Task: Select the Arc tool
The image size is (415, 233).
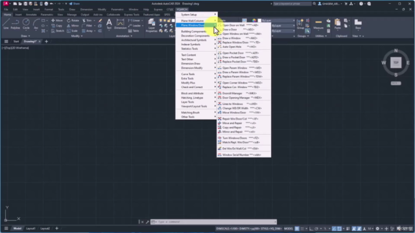Action: pos(36,24)
